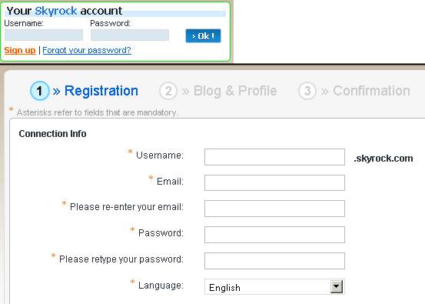The width and height of the screenshot is (425, 304).
Task: Open the Sign up link
Action: click(20, 50)
